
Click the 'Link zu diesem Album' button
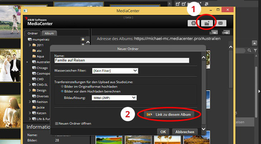click(x=170, y=114)
